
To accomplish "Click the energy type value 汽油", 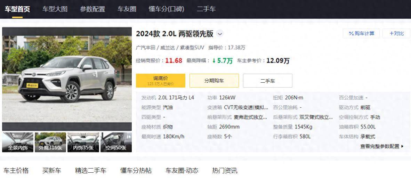I will (168, 107).
